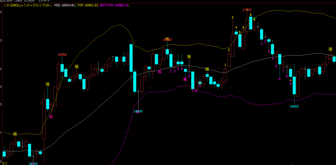Click the red 16950 high label
336x165 pixels.
pyautogui.click(x=62, y=55)
